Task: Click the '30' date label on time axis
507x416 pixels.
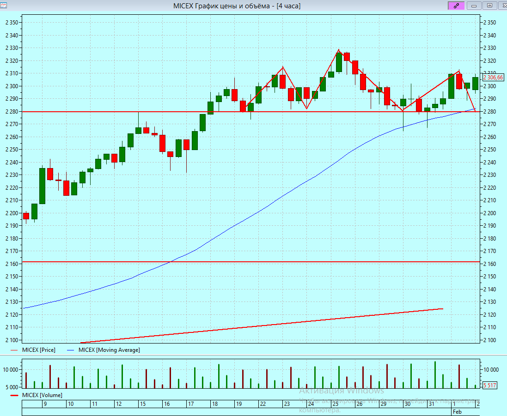Action: click(x=408, y=404)
